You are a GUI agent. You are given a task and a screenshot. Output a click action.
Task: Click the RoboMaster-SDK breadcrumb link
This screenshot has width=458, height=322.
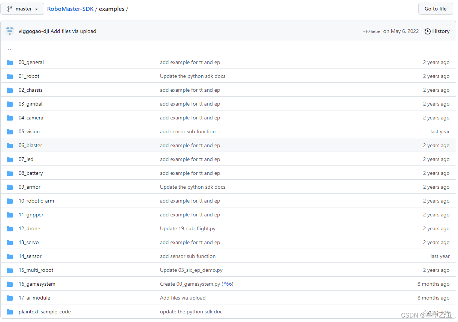(x=70, y=9)
